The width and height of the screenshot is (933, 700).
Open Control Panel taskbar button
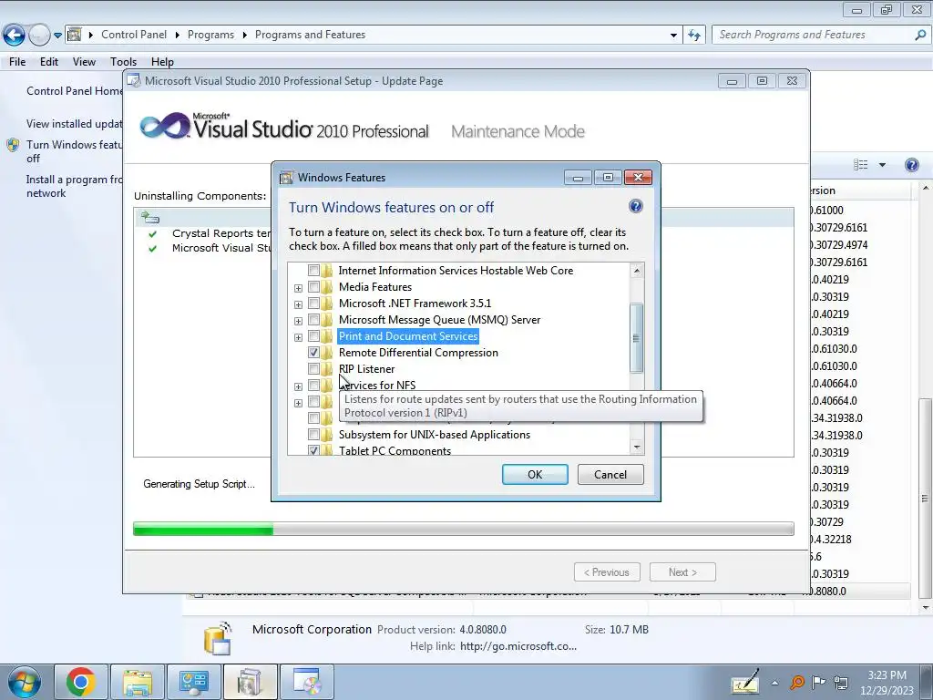[x=193, y=682]
